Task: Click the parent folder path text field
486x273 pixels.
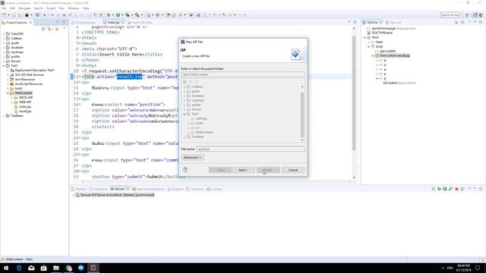Action: pyautogui.click(x=243, y=74)
